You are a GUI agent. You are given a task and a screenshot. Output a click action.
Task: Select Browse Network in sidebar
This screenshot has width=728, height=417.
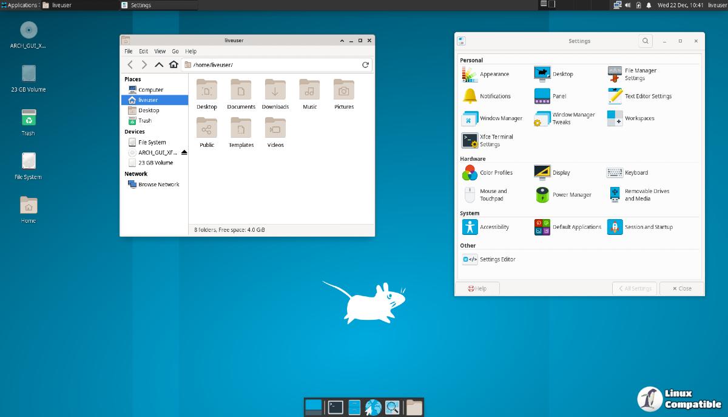(x=158, y=185)
